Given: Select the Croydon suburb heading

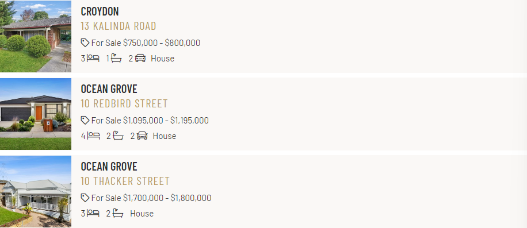Looking at the screenshot, I should [x=100, y=11].
